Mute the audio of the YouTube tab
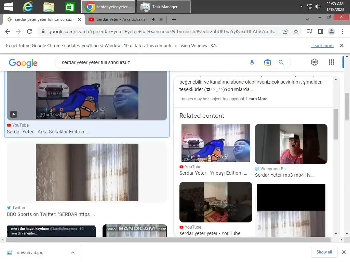The image size is (350, 262). tap(153, 19)
